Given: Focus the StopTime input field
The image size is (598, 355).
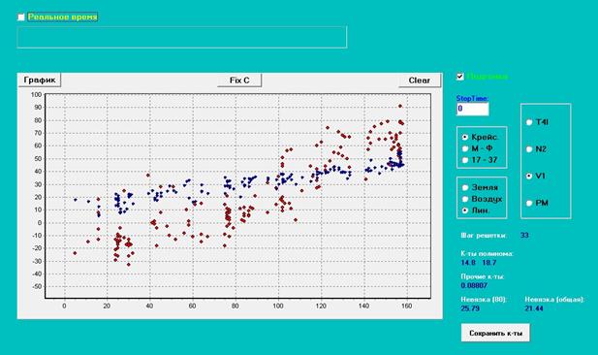Looking at the screenshot, I should pos(473,109).
